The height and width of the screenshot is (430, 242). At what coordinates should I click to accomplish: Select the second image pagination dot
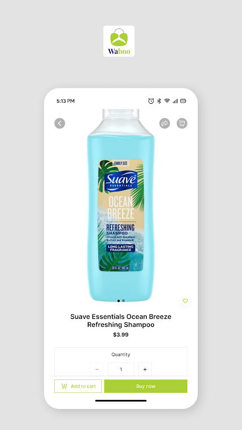tap(124, 301)
